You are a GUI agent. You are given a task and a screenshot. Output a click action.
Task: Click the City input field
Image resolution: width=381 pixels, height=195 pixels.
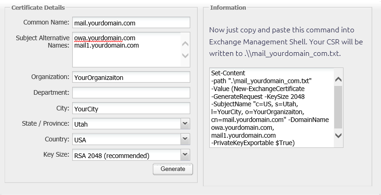click(x=131, y=109)
